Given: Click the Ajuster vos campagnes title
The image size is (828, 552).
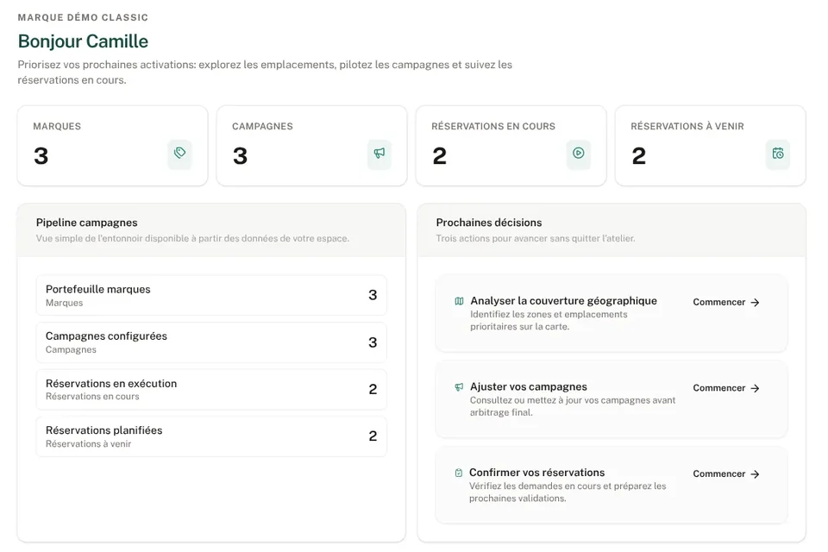Looking at the screenshot, I should click(x=529, y=386).
